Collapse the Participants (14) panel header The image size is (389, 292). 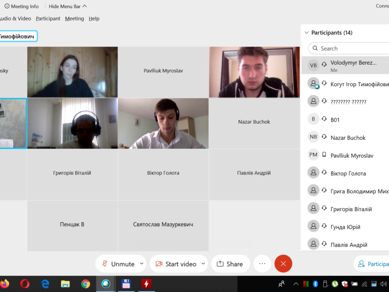[306, 33]
